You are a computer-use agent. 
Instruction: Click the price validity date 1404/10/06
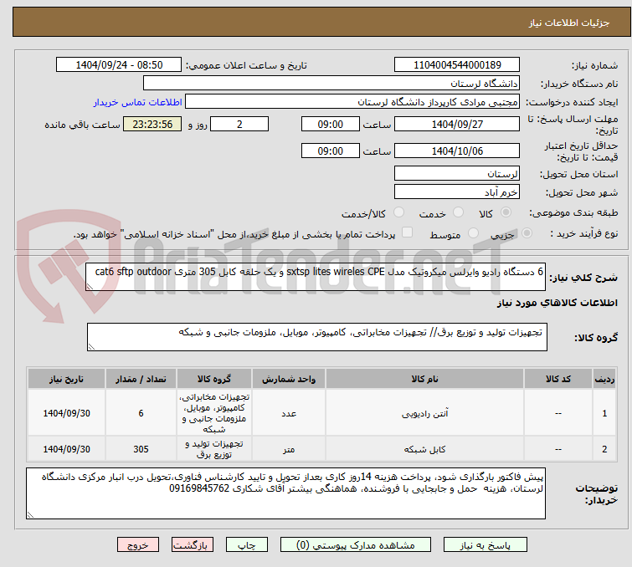tap(457, 151)
